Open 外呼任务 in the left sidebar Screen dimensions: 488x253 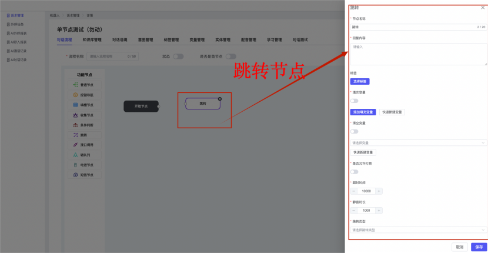coord(17,25)
